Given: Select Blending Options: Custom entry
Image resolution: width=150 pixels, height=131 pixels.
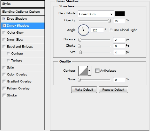Looking at the screenshot, I should pos(23,12).
